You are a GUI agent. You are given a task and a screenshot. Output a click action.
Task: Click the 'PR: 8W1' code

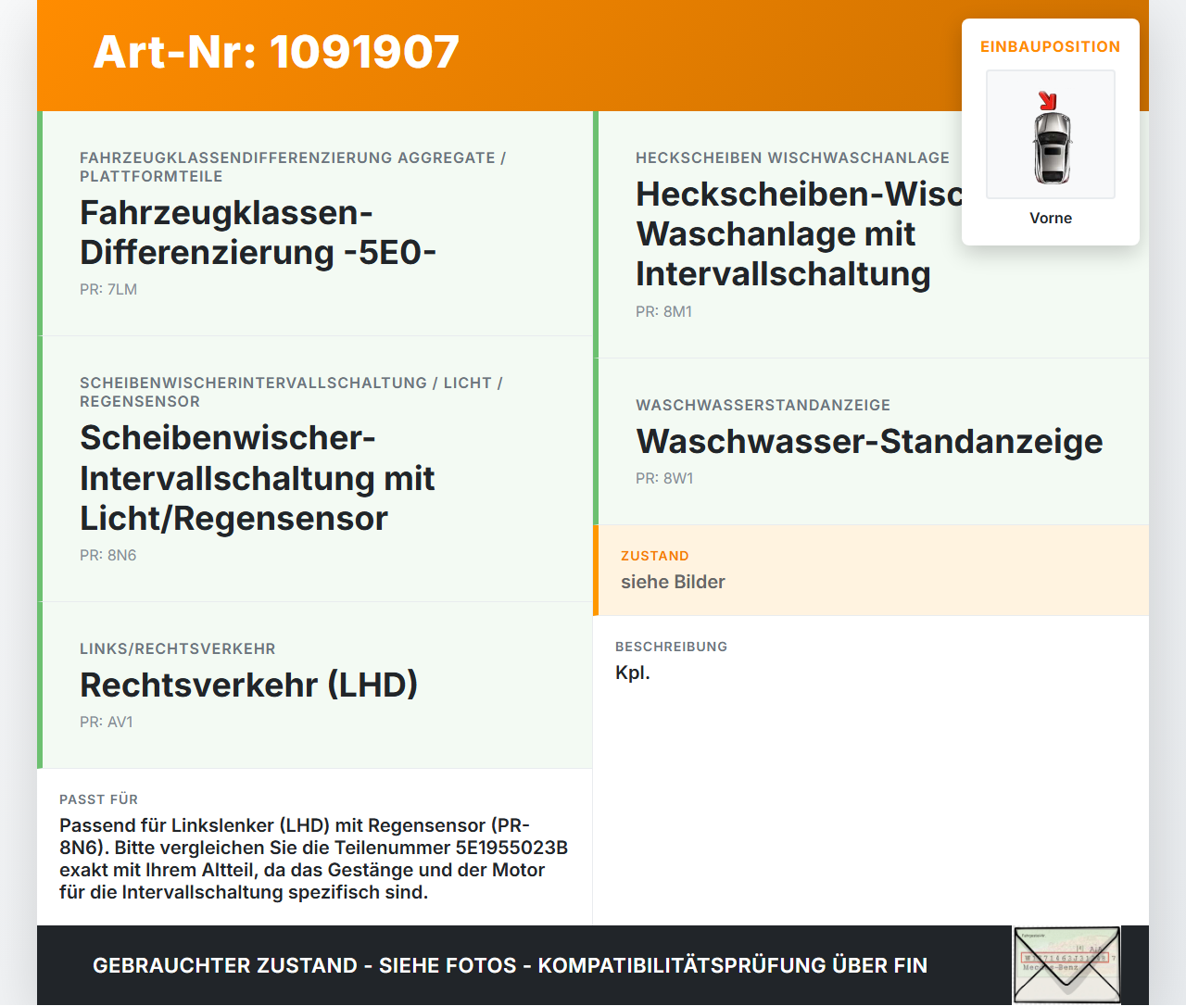click(664, 478)
